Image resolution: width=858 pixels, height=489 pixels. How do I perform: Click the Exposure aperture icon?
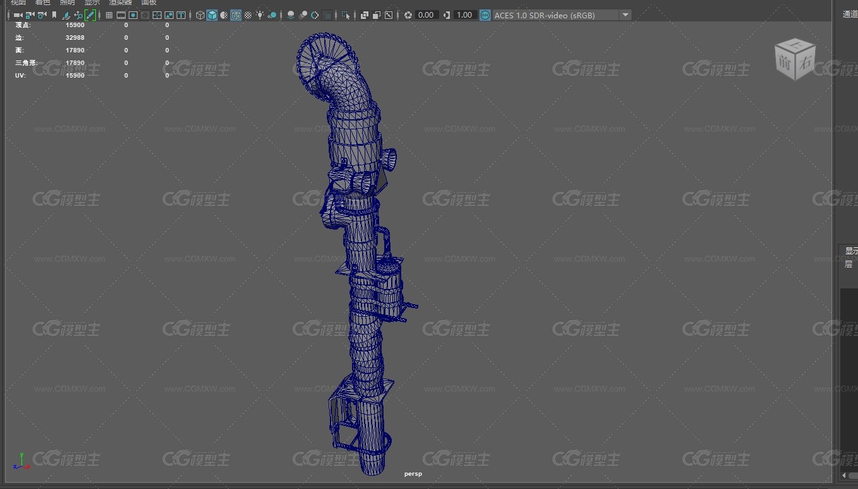(408, 15)
